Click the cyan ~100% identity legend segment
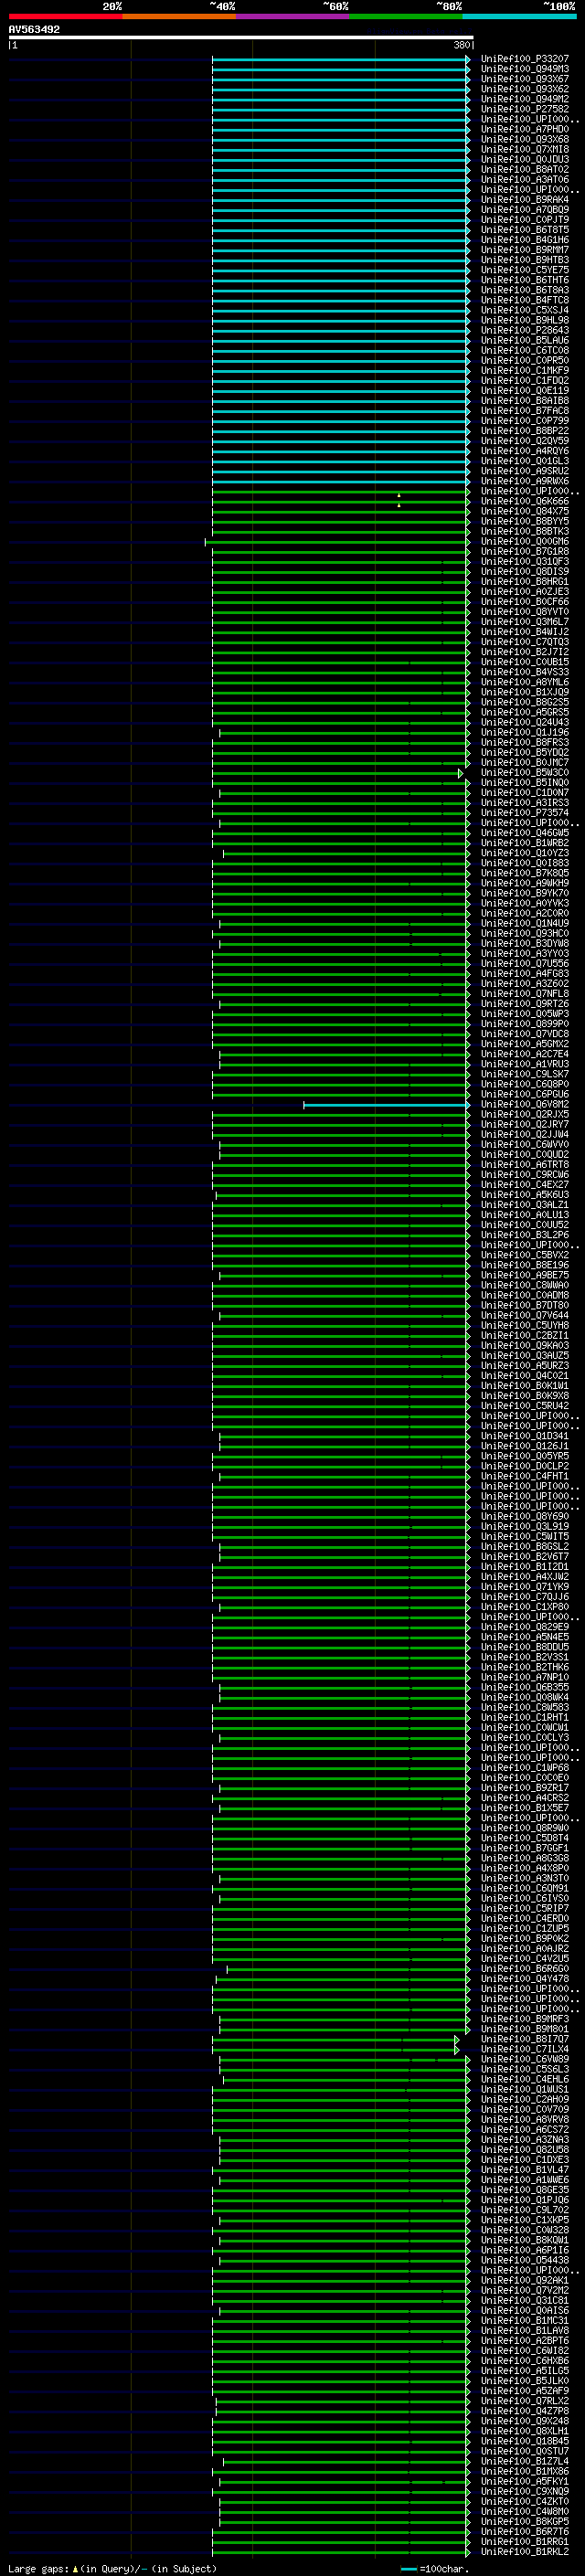 tap(520, 16)
